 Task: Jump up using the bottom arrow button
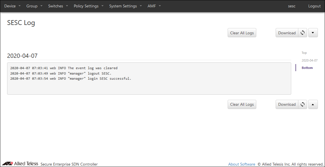pos(313,104)
